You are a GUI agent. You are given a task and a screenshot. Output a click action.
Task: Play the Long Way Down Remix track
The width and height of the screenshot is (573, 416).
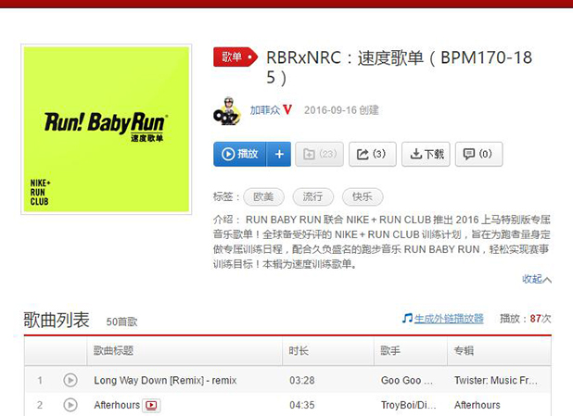(x=70, y=380)
